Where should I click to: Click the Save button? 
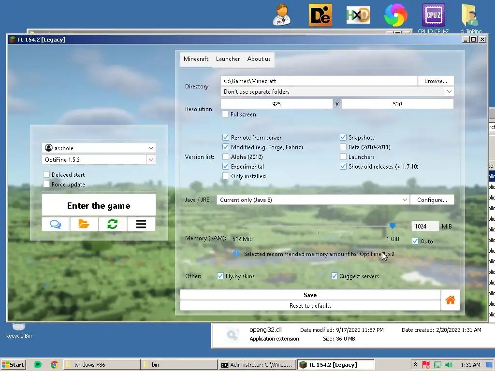pyautogui.click(x=310, y=295)
